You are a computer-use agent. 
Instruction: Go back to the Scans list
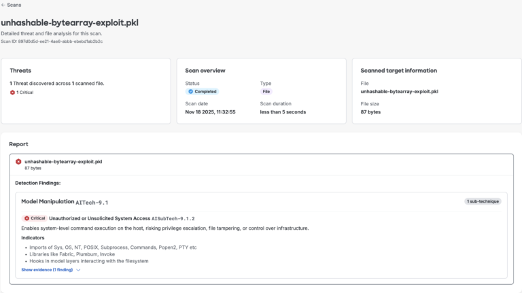pos(14,5)
